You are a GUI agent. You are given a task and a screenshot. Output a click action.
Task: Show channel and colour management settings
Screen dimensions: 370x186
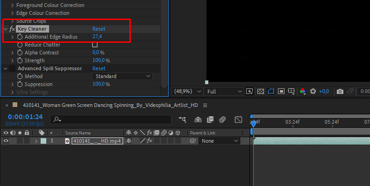(x=303, y=91)
